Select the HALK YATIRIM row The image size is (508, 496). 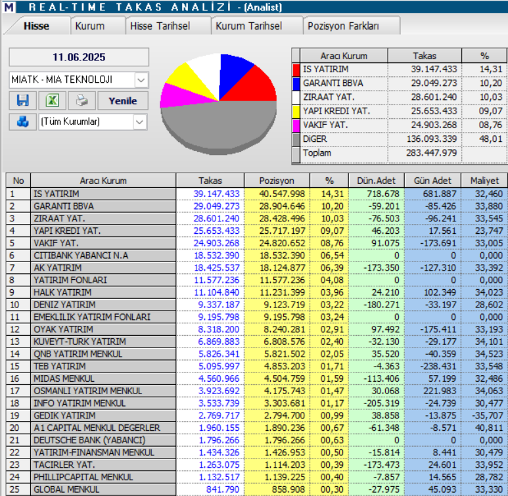click(x=257, y=292)
